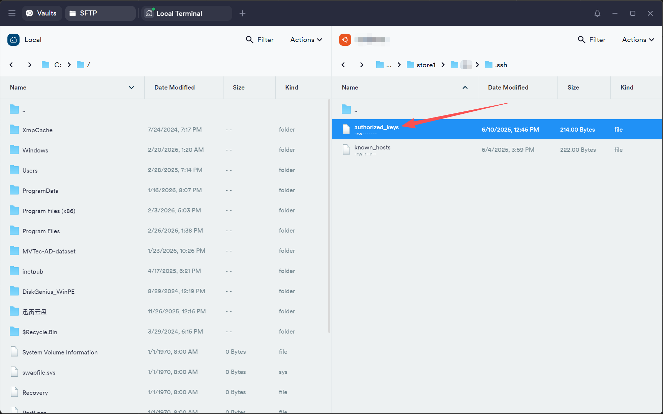Select the known_hosts file
This screenshot has height=414, width=663.
click(x=372, y=147)
